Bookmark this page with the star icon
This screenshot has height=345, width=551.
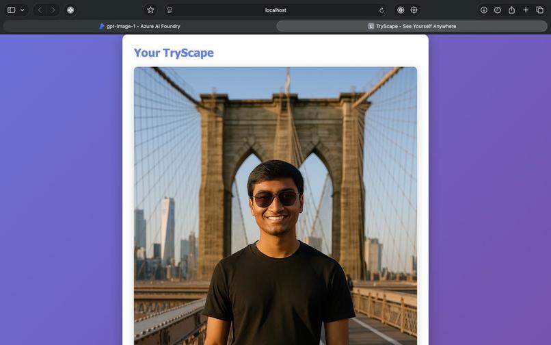point(150,10)
